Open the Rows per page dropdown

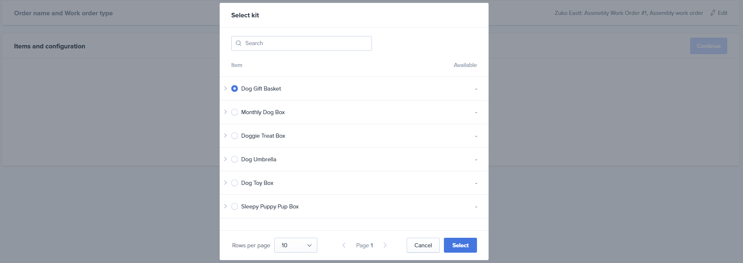(295, 245)
